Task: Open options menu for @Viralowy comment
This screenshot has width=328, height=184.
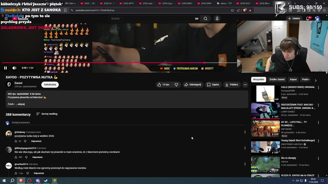Action: point(245,132)
